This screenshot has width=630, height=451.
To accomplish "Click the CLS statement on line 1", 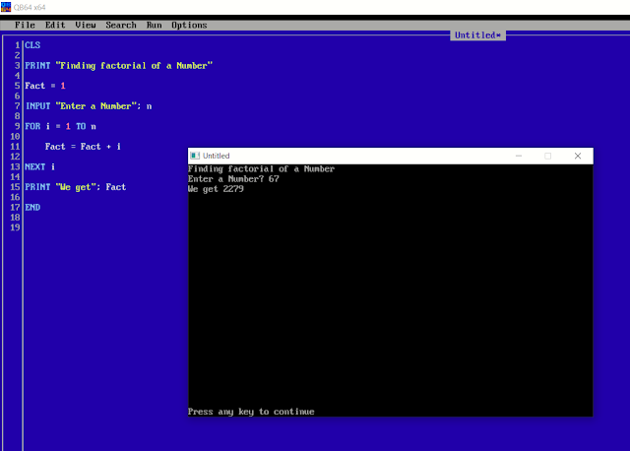I will coord(32,45).
